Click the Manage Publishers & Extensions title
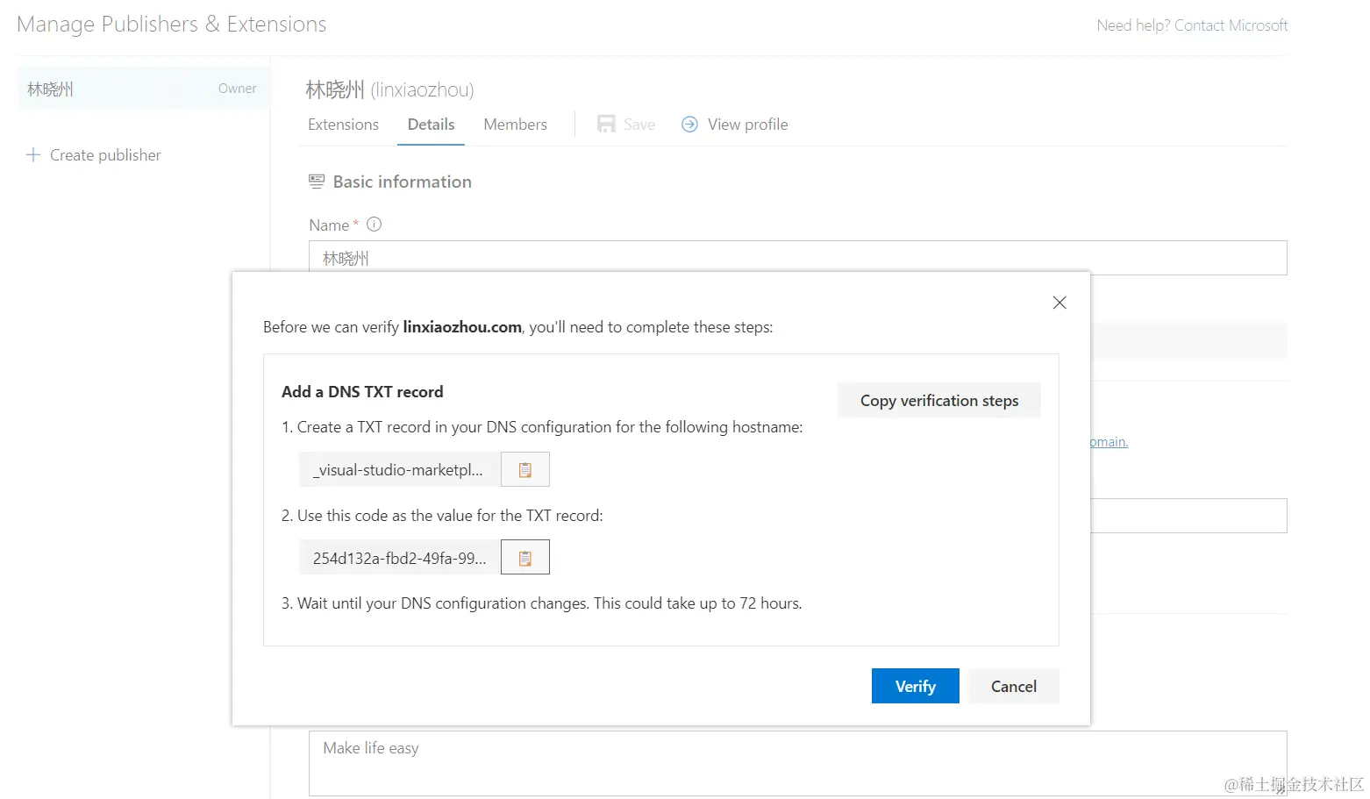This screenshot has width=1370, height=799. 172,25
